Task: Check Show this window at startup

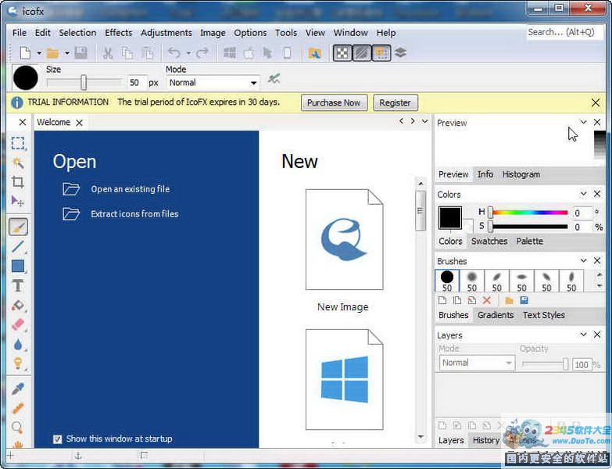Action: click(57, 439)
